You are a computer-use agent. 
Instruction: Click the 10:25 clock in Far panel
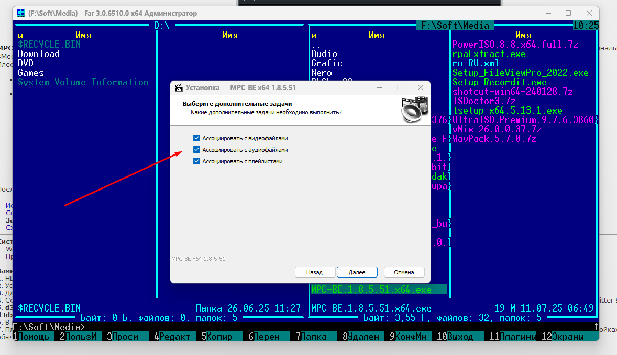(586, 26)
